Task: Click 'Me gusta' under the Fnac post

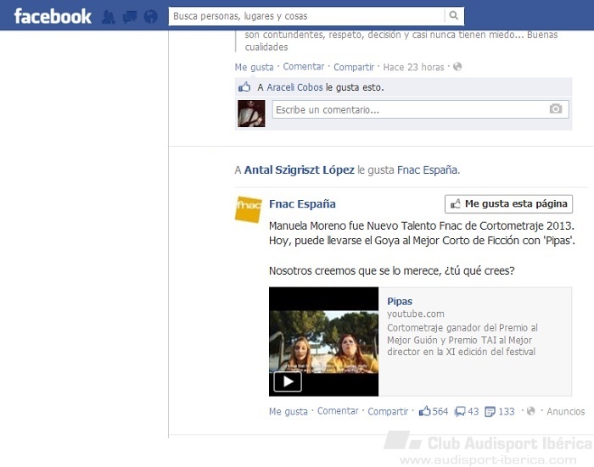Action: click(x=289, y=411)
